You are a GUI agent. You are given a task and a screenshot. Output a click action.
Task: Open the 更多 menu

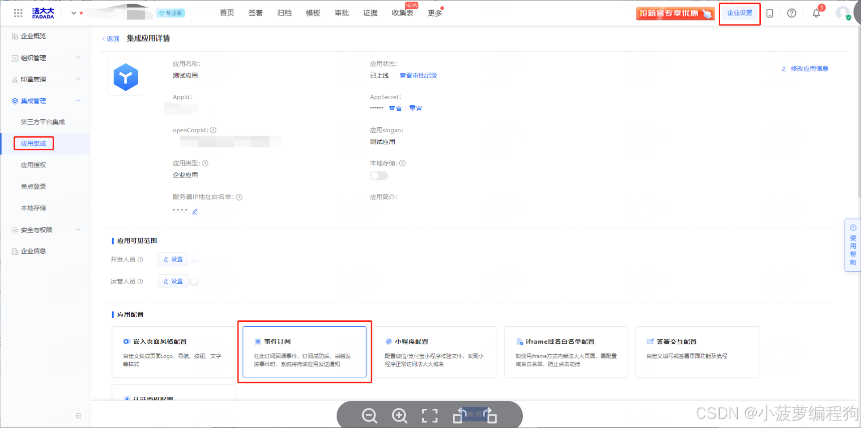(x=435, y=13)
